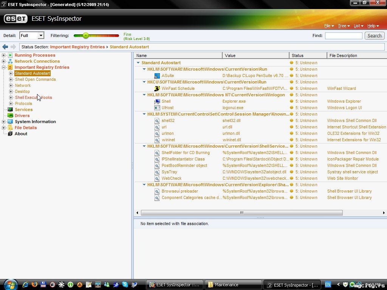This screenshot has height=290, width=387.
Task: Click the Services gear icon in tree
Action: point(11,110)
